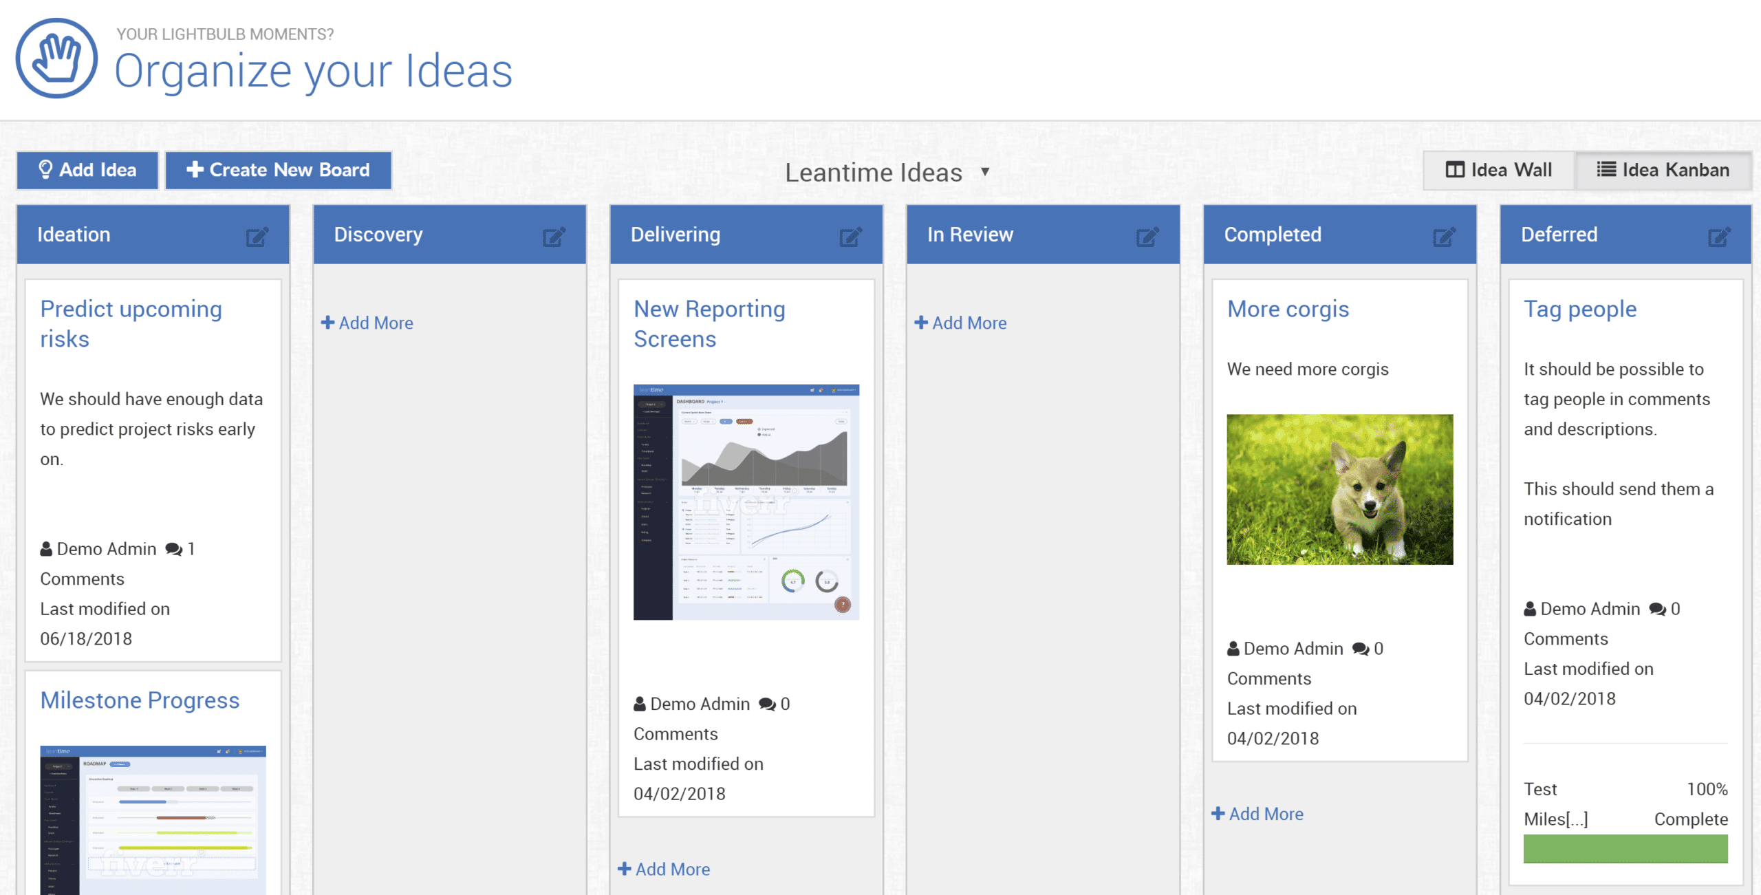This screenshot has height=895, width=1761.
Task: Click the user icon on Tag people card
Action: (x=1530, y=609)
